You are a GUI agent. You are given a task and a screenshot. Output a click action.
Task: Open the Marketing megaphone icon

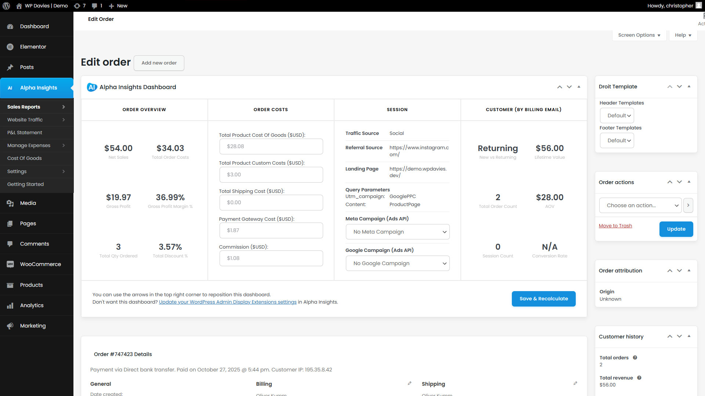coord(10,326)
